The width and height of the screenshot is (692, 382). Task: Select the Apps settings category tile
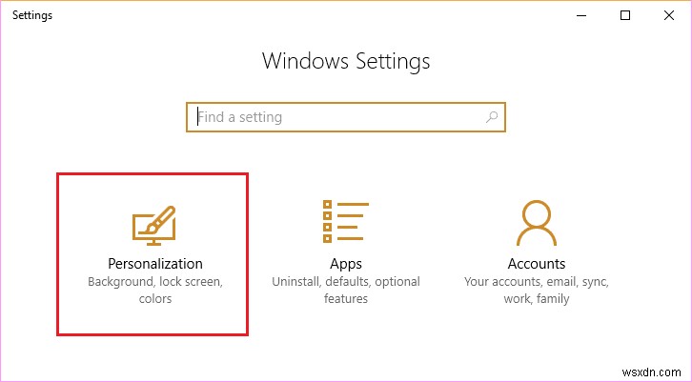click(345, 251)
